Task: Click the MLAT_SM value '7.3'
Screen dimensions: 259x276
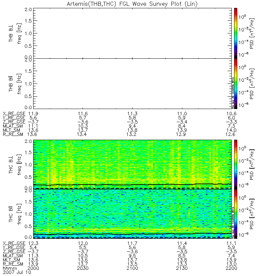Action: 231,126
